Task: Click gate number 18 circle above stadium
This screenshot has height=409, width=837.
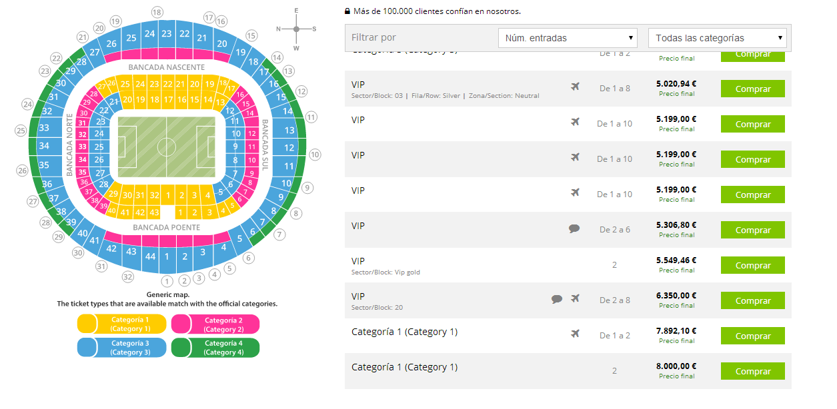Action: point(157,12)
